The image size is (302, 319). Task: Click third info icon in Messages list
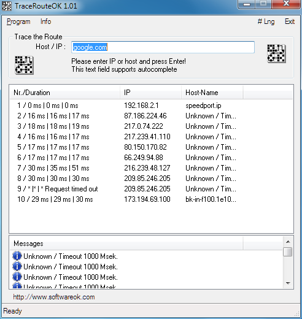coord(17,277)
